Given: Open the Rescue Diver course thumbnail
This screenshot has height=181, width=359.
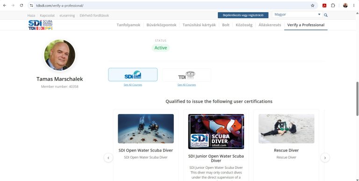Looking at the screenshot, I should (x=286, y=129).
